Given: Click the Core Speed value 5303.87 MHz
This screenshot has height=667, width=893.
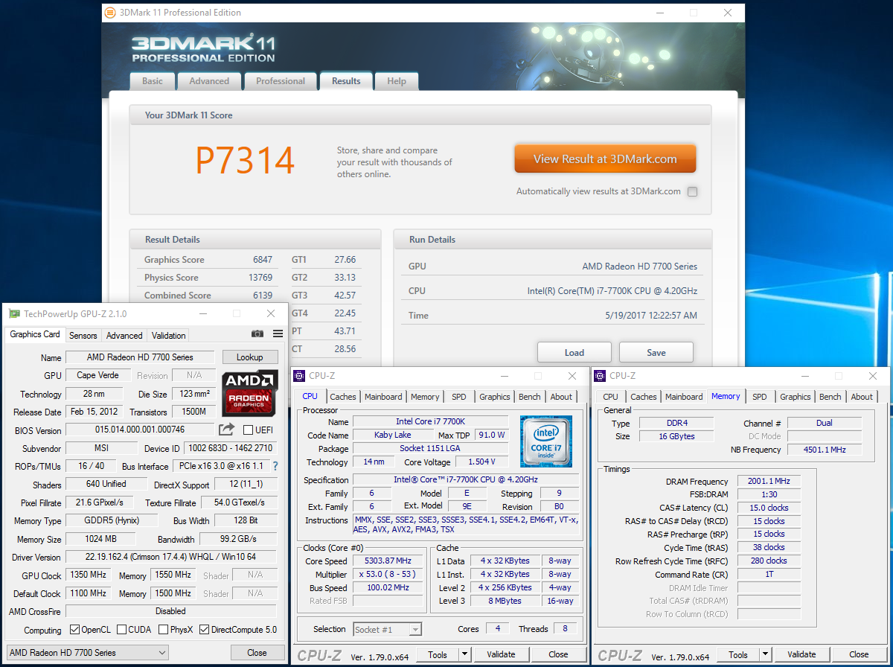Looking at the screenshot, I should (388, 561).
